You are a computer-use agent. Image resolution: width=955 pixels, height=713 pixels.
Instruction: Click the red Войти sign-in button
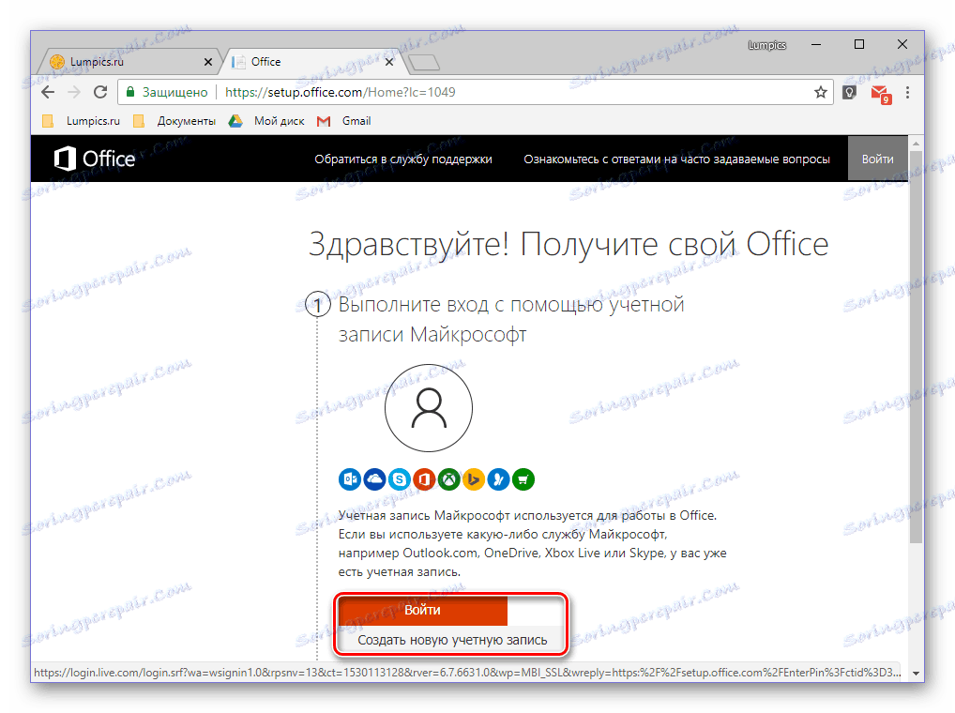click(422, 610)
